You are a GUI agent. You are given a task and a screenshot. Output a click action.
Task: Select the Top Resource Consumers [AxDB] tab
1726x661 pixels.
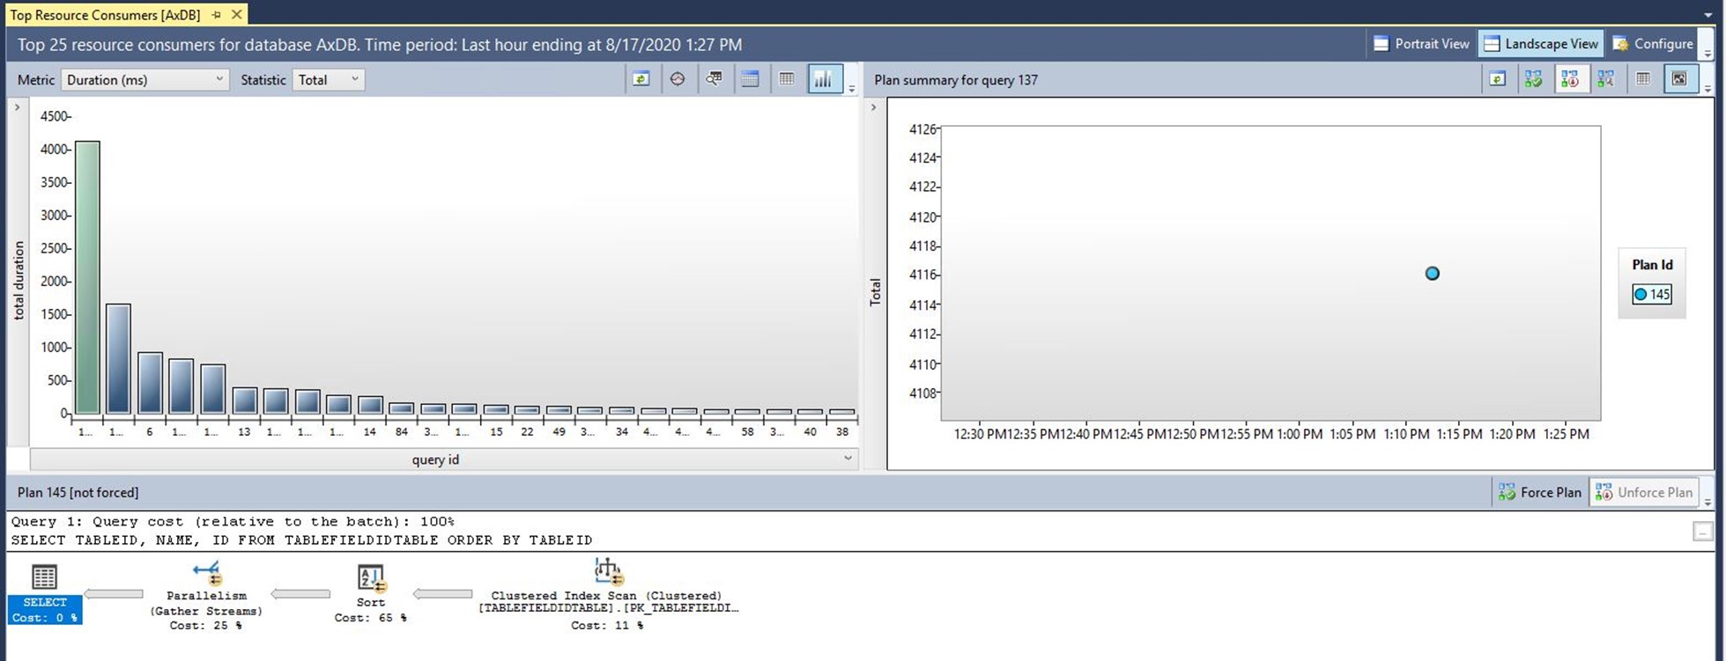(105, 15)
